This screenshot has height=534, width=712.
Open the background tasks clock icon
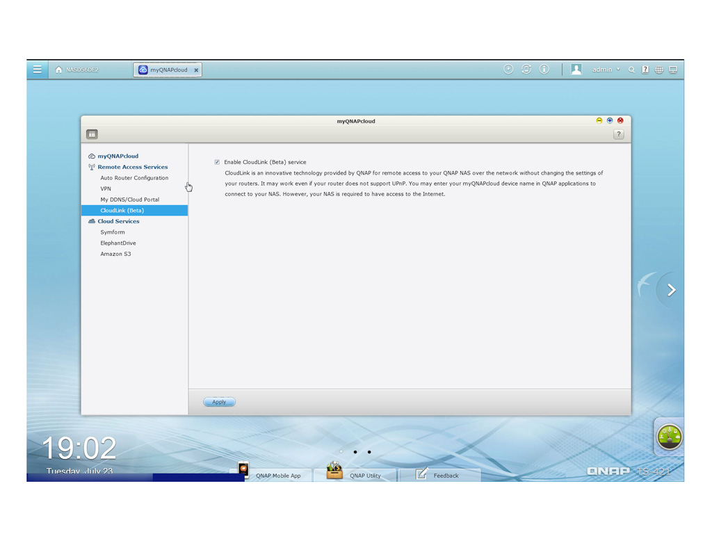point(508,69)
